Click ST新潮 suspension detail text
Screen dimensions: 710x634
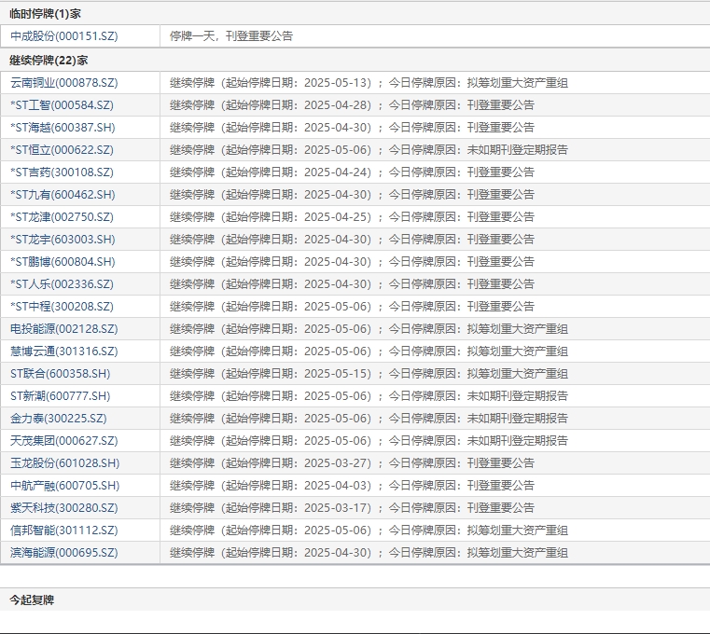pyautogui.click(x=369, y=396)
